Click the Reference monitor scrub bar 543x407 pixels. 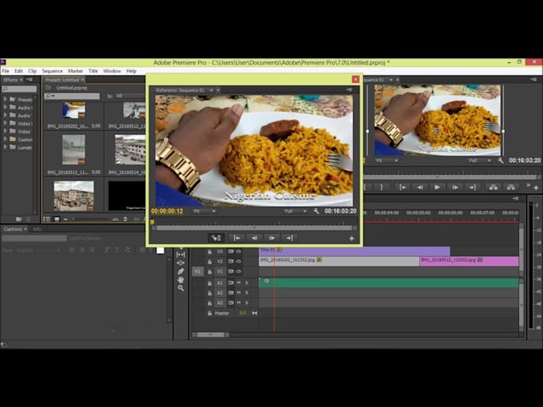point(254,227)
